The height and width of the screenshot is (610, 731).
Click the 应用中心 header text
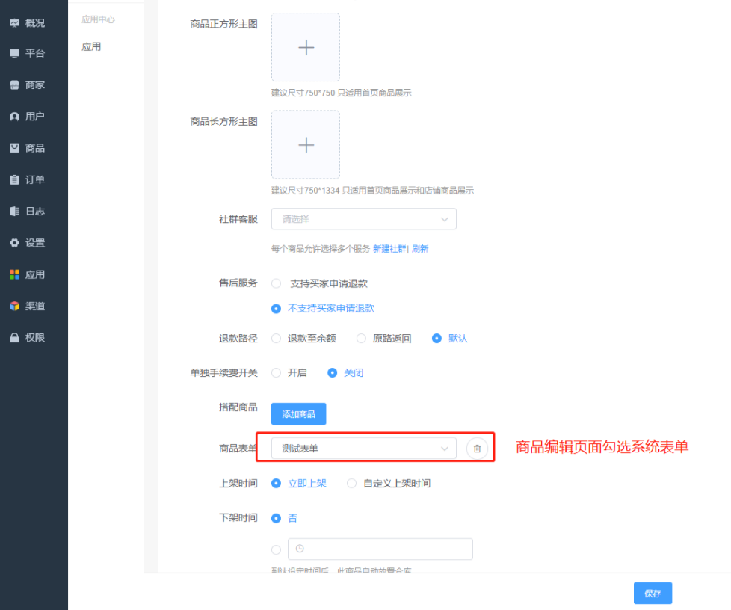[x=98, y=19]
